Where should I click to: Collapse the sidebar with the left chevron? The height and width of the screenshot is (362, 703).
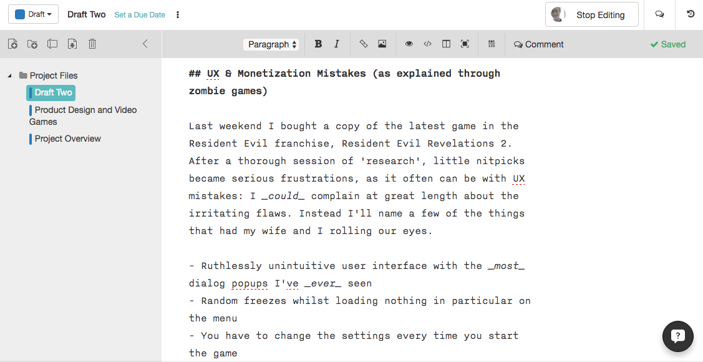click(145, 44)
